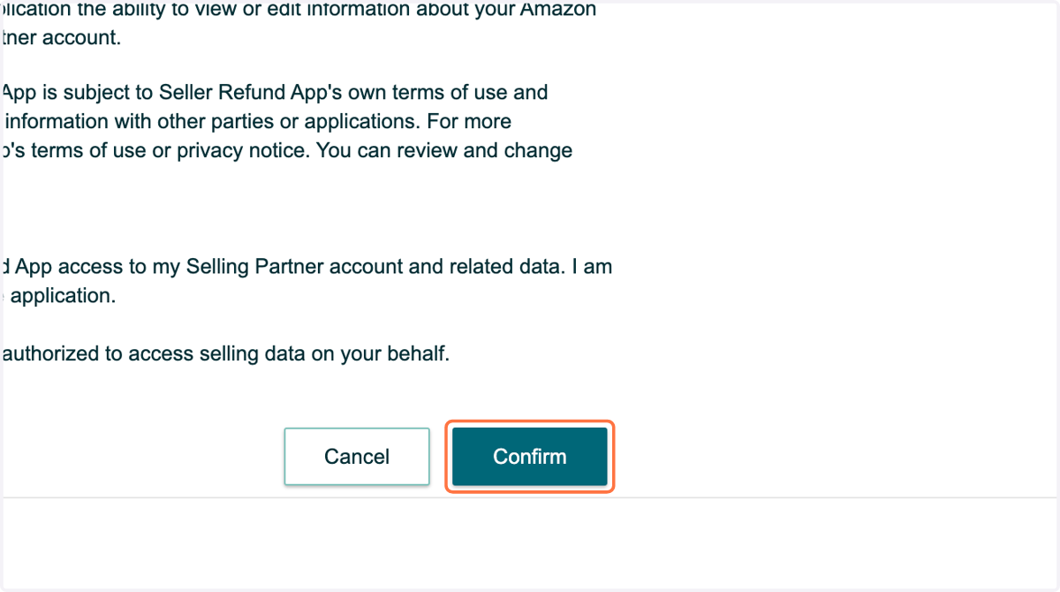1060x592 pixels.
Task: Click the Cancel button
Action: (357, 457)
